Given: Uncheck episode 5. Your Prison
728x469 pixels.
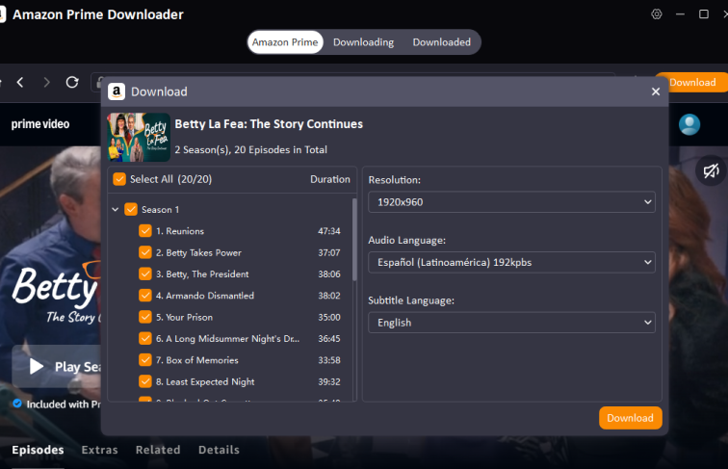Looking at the screenshot, I should [145, 317].
